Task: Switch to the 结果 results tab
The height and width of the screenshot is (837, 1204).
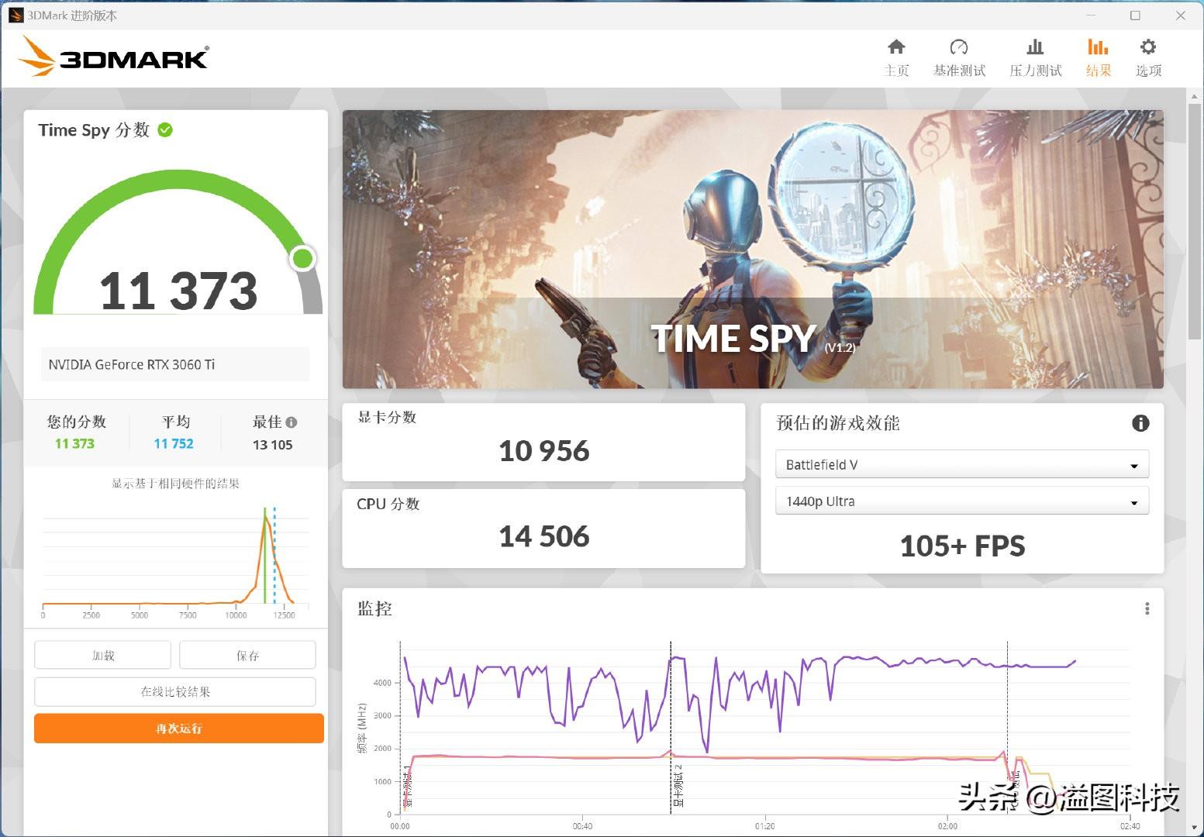Action: tap(1098, 58)
